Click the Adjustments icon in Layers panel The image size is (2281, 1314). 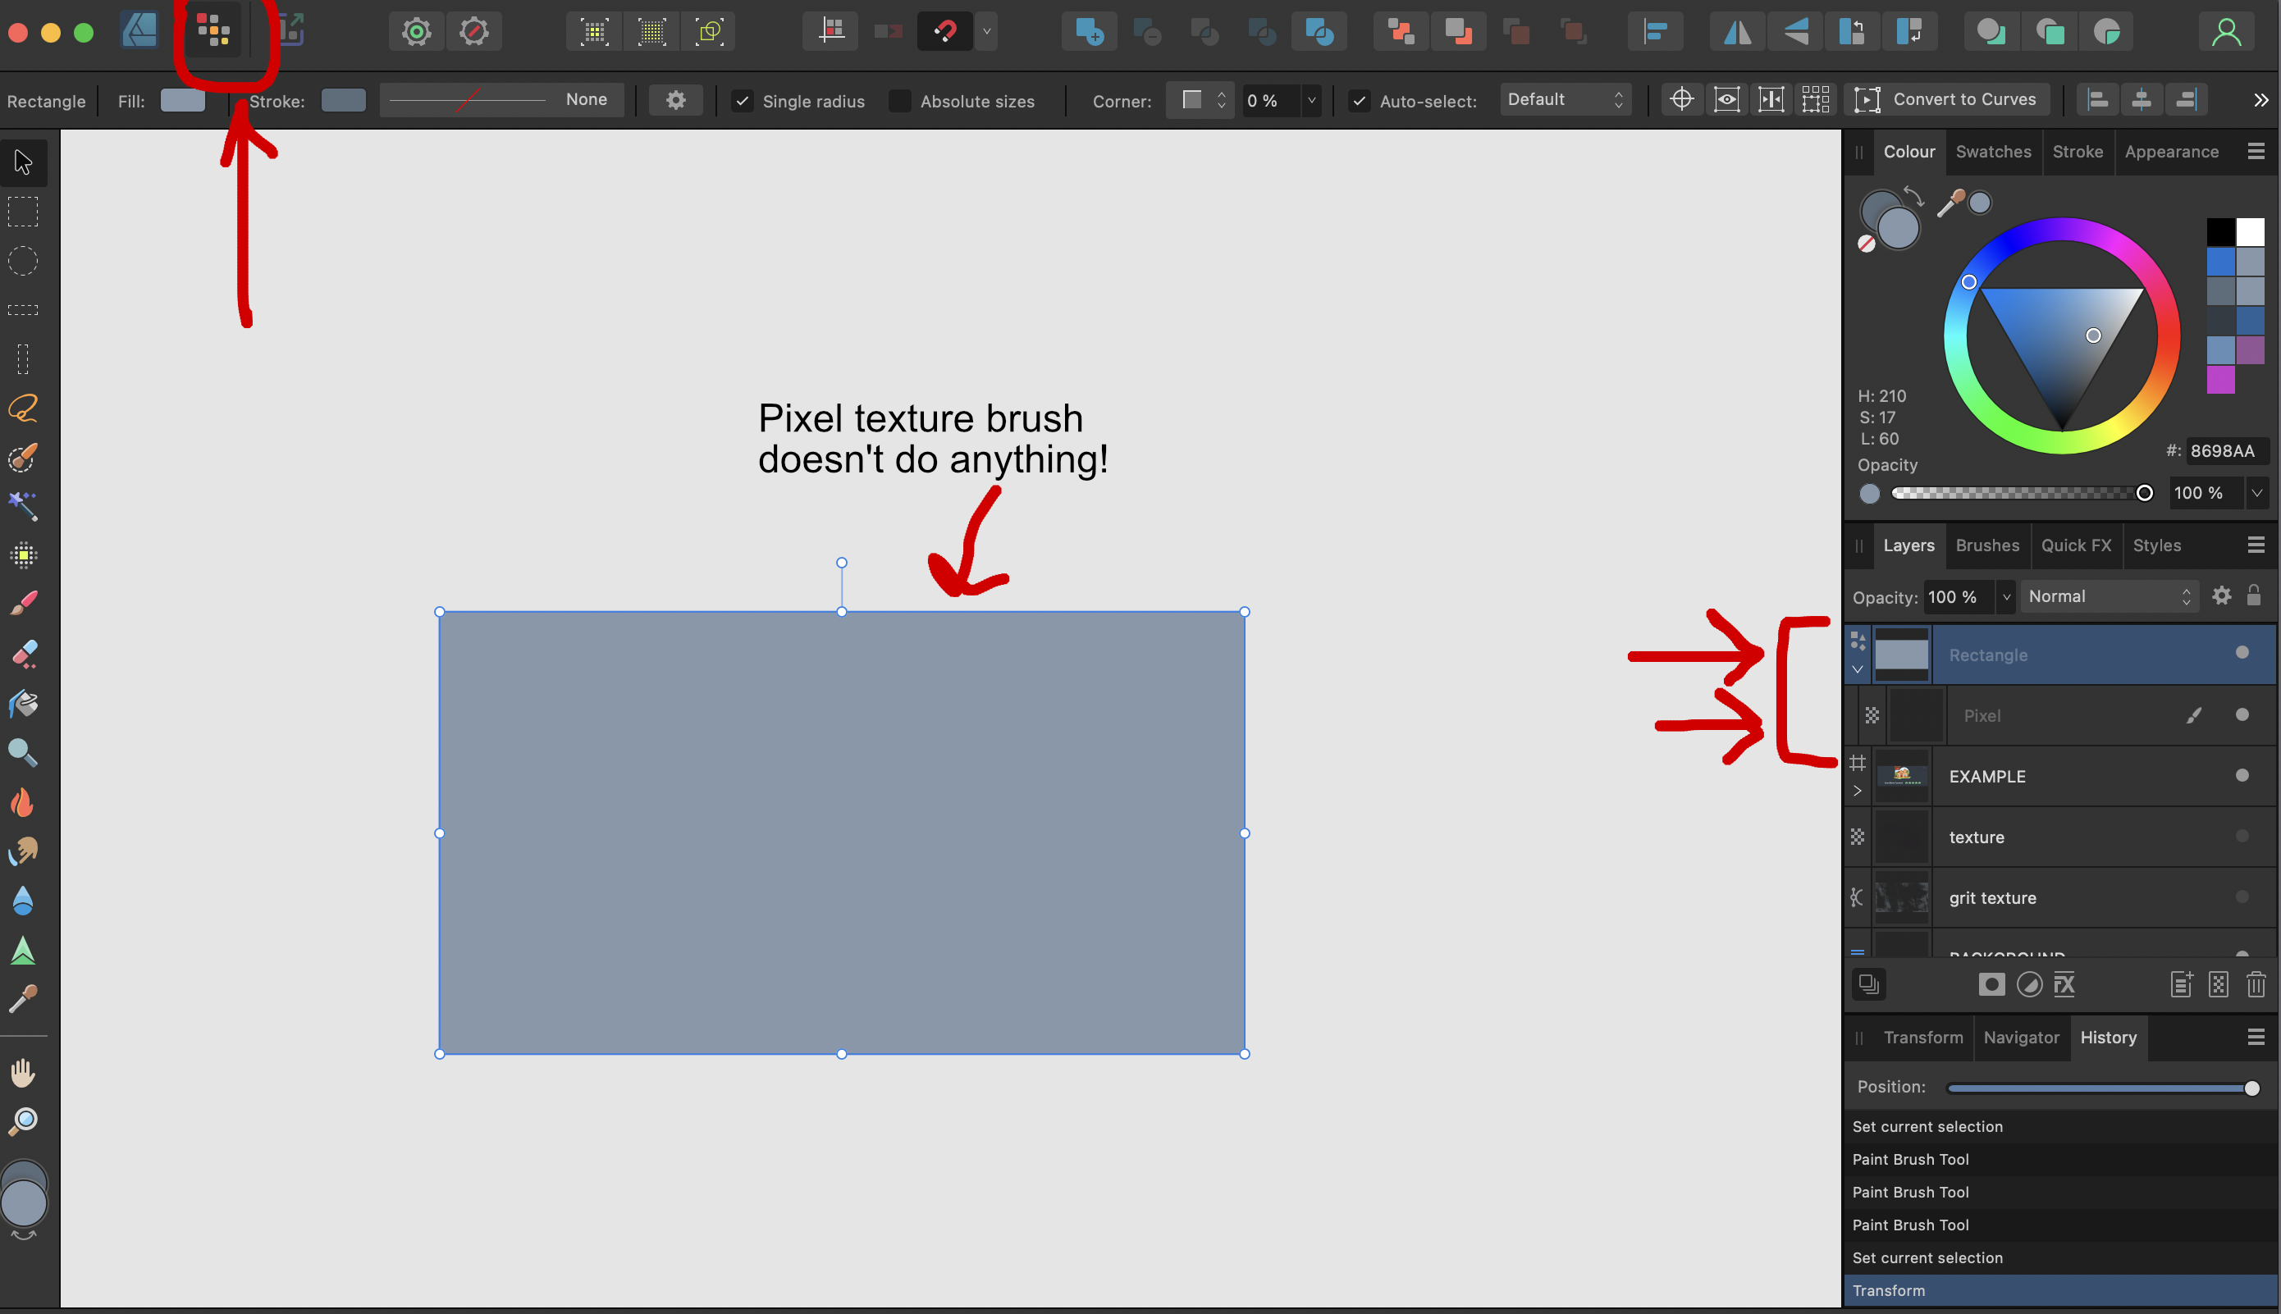pyautogui.click(x=2029, y=983)
